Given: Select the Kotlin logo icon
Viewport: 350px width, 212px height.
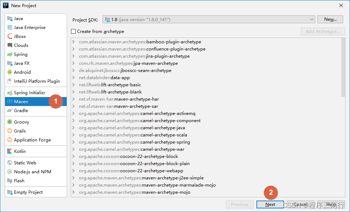Looking at the screenshot, I should coord(10,151).
